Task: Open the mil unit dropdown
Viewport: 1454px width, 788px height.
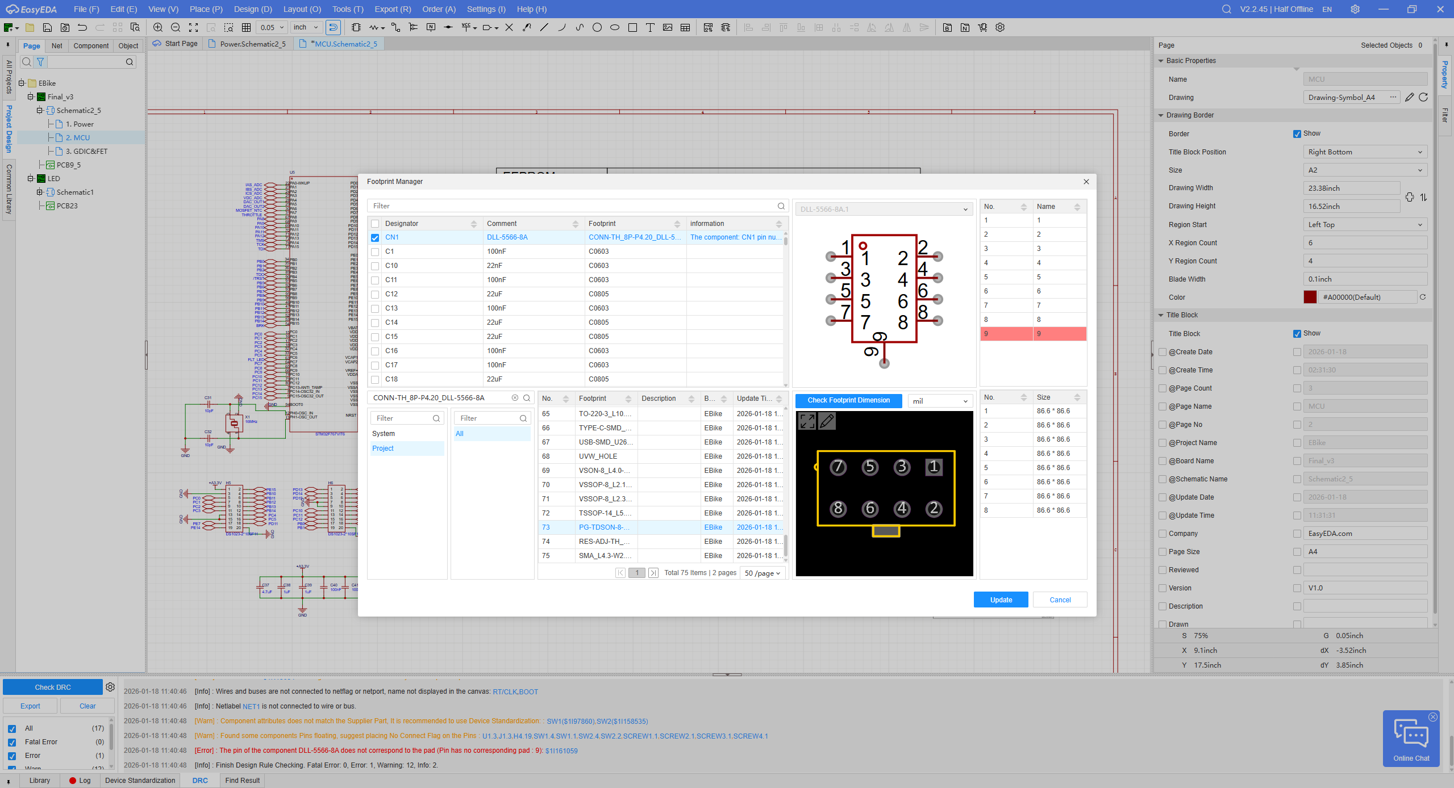Action: coord(939,401)
